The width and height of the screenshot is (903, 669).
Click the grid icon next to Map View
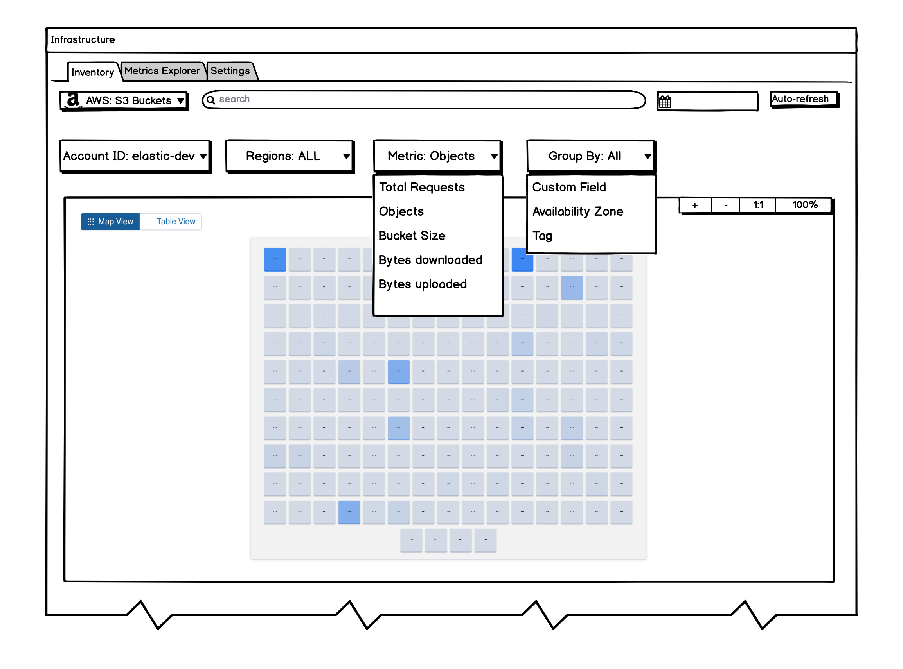(91, 222)
